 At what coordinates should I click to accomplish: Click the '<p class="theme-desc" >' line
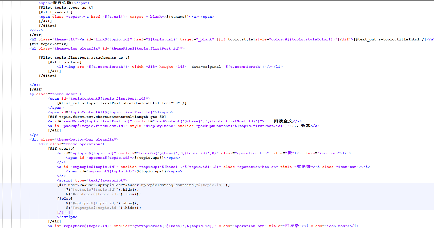click(x=56, y=94)
